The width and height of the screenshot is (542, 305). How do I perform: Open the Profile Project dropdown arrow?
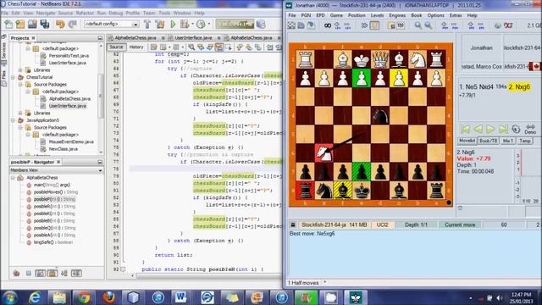click(208, 25)
